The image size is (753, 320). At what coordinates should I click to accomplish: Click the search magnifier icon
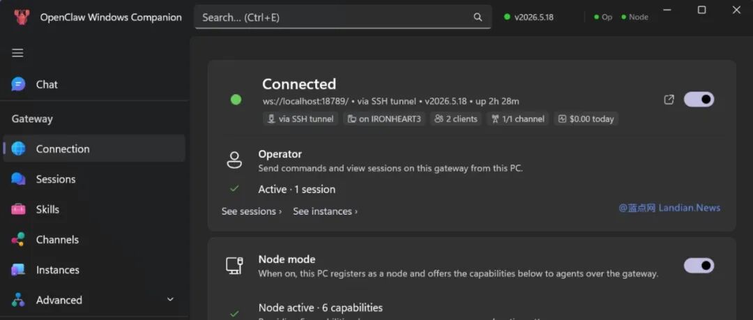pos(478,17)
